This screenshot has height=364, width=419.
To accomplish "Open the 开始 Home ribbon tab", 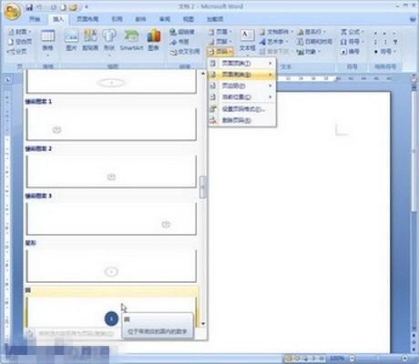I will point(35,19).
